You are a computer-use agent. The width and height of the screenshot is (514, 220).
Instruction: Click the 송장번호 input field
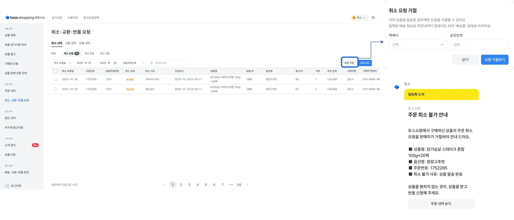coord(479,45)
